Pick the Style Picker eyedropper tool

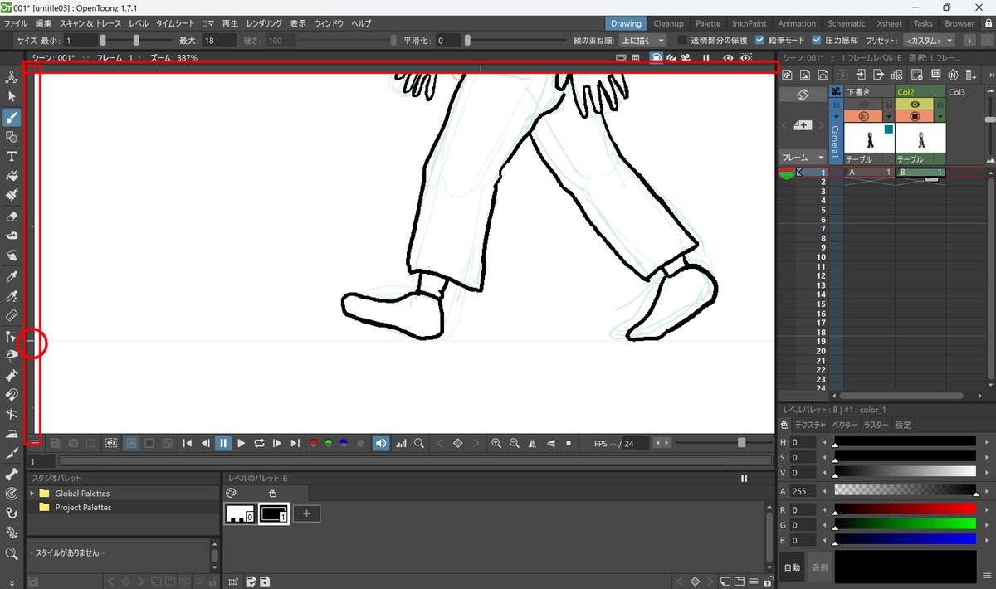[x=12, y=276]
